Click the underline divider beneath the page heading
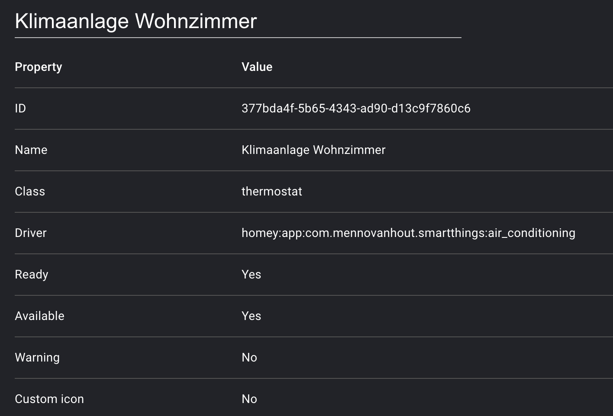Image resolution: width=613 pixels, height=416 pixels. tap(238, 38)
